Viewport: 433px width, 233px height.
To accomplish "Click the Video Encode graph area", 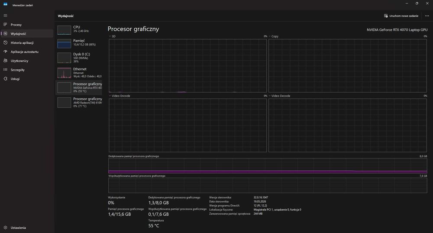I will [188, 125].
